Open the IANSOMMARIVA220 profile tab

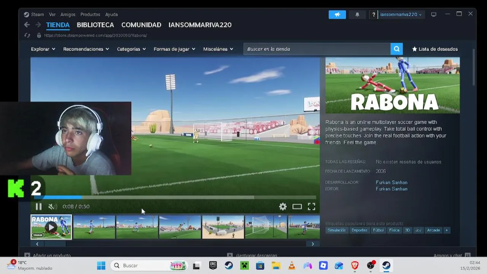pyautogui.click(x=200, y=25)
